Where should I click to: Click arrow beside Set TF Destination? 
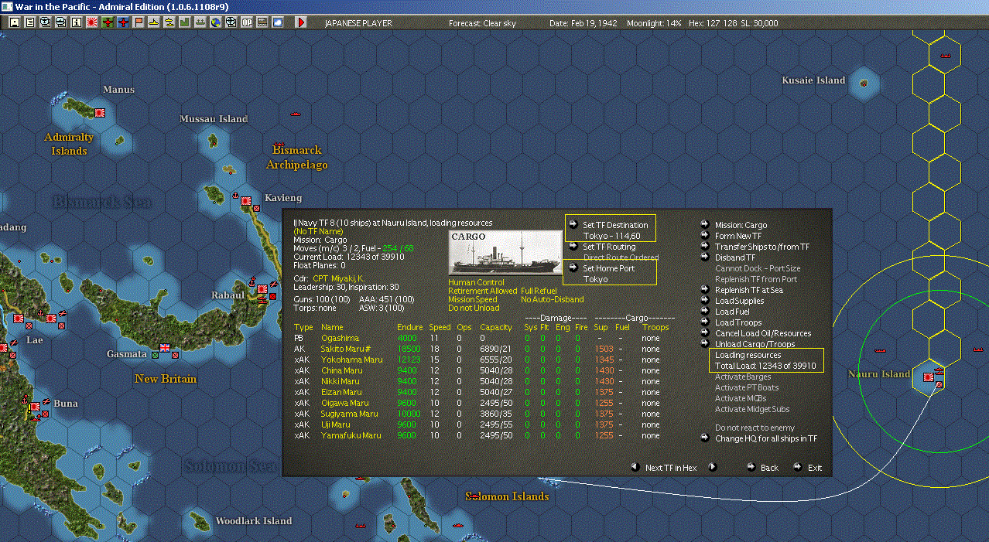pyautogui.click(x=573, y=225)
